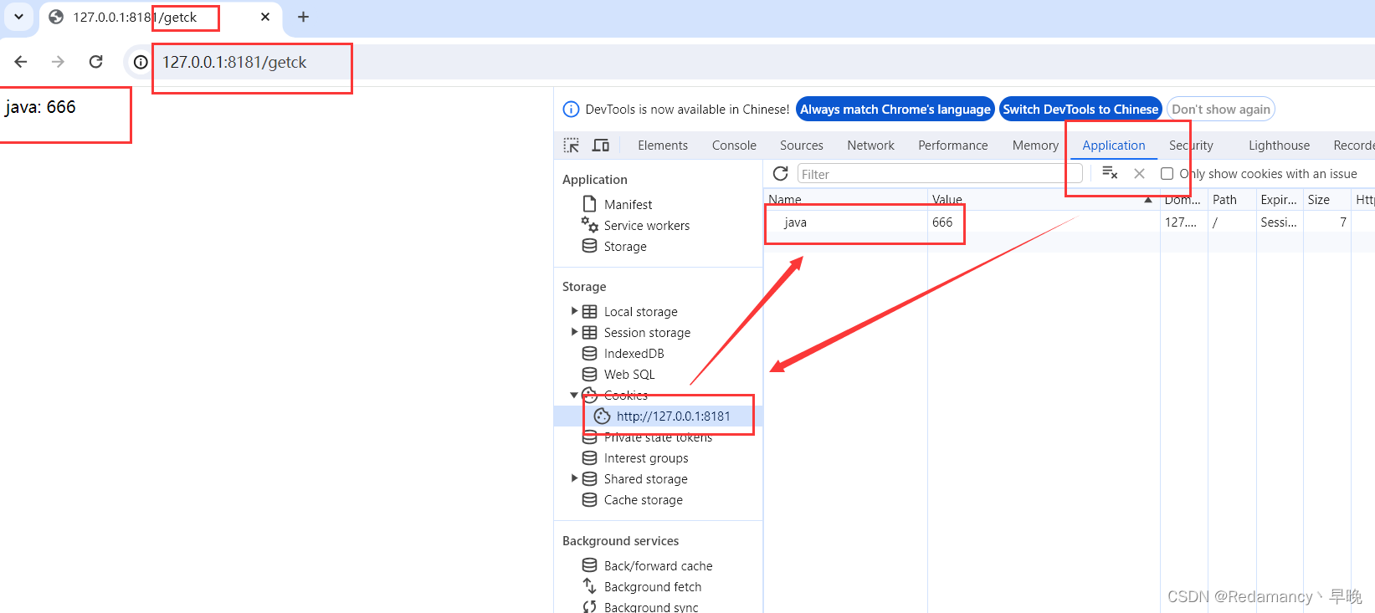Image resolution: width=1375 pixels, height=613 pixels.
Task: Switch to the Elements tab
Action: (663, 146)
